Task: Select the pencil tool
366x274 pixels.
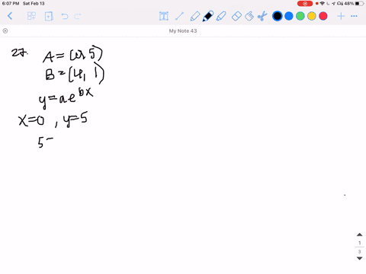Action: (194, 16)
